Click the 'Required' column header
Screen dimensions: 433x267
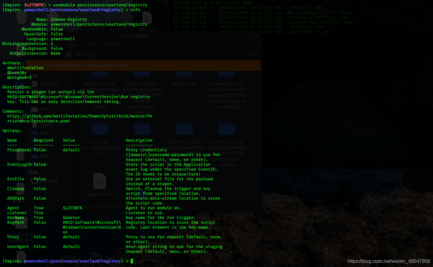[x=44, y=140]
